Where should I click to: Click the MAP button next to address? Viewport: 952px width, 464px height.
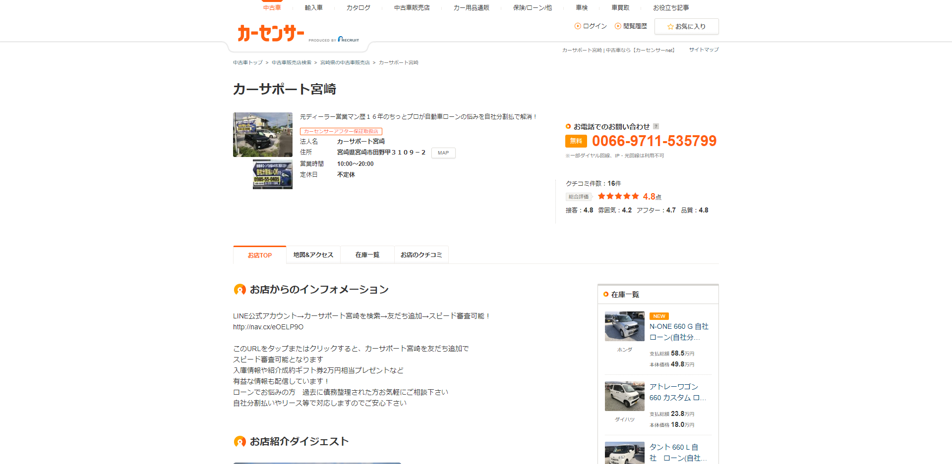coord(443,153)
